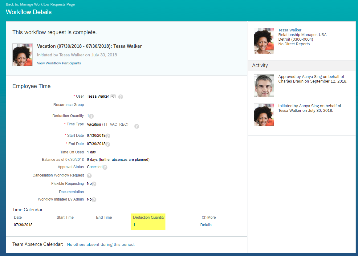Viewport: 358px width, 256px height.
Task: Click the Workflow Initiated By Admin help icon
Action: click(x=94, y=200)
